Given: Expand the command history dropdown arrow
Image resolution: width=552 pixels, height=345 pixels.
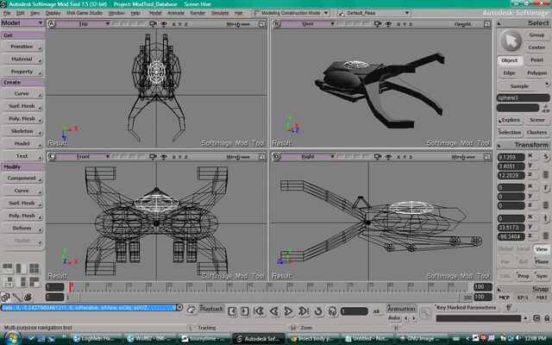Looking at the screenshot, I should coord(179,307).
